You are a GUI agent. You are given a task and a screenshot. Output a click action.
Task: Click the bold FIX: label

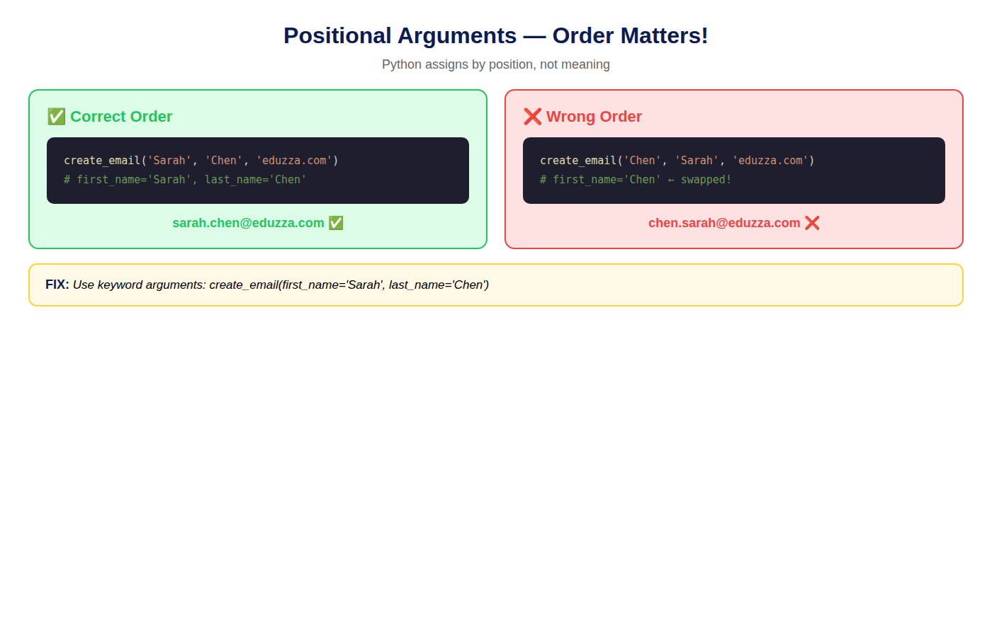pos(57,285)
